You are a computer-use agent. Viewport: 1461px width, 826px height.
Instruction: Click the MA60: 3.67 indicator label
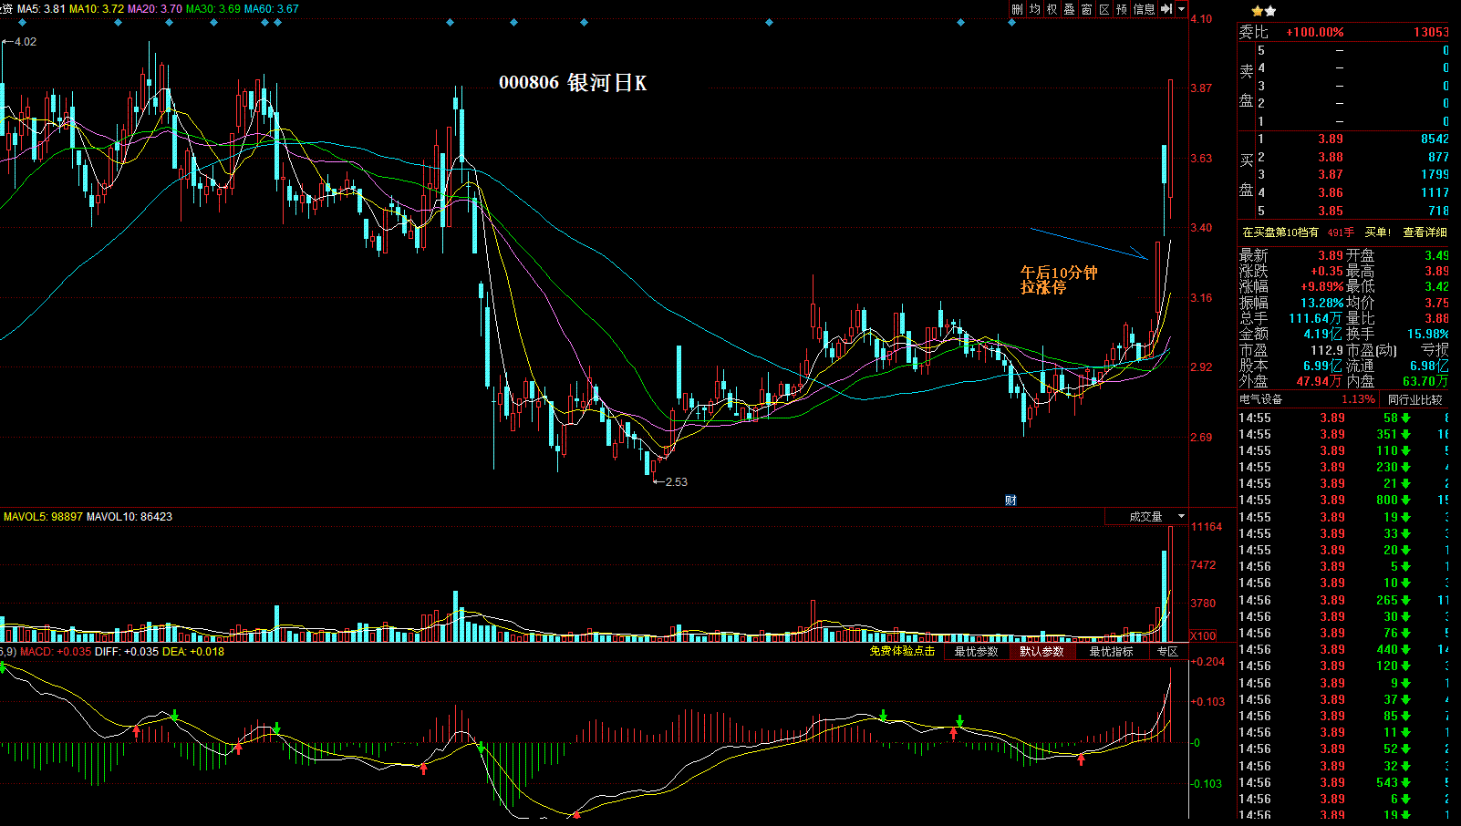[272, 9]
